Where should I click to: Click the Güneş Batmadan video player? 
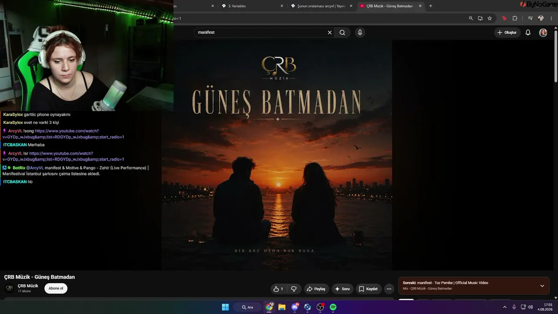(x=277, y=155)
